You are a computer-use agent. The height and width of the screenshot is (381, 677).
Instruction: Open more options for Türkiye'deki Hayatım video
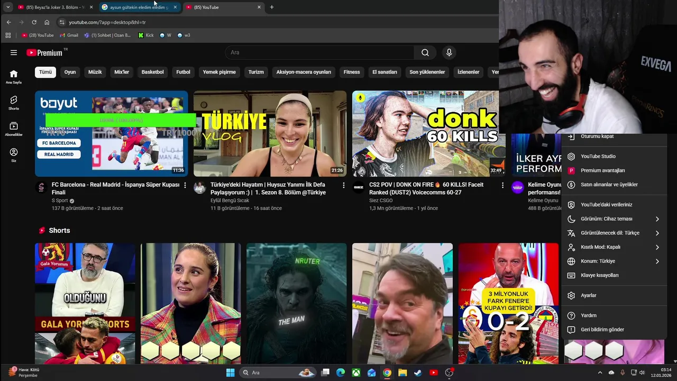coord(343,185)
